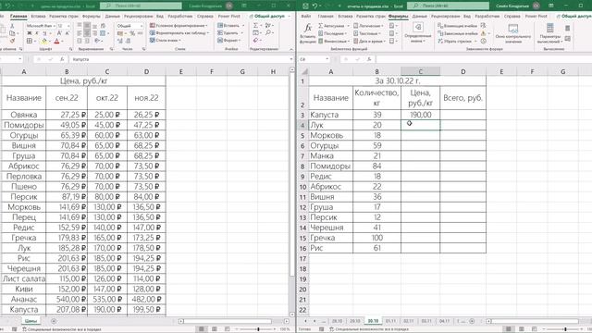Open Date and Time functions dropdown

370,41
